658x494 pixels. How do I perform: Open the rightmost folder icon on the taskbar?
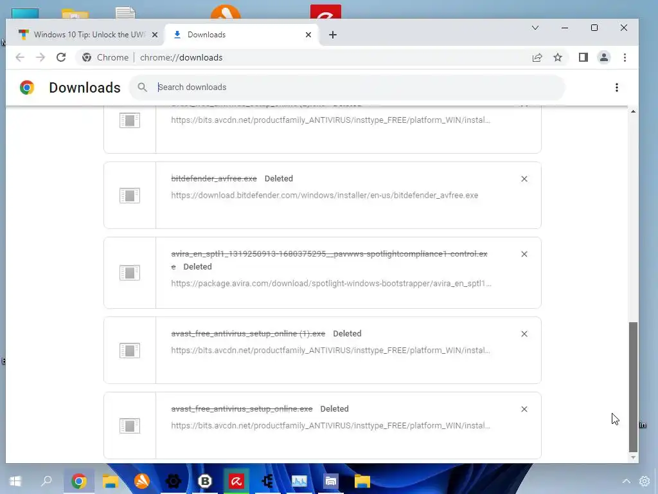coord(362,481)
